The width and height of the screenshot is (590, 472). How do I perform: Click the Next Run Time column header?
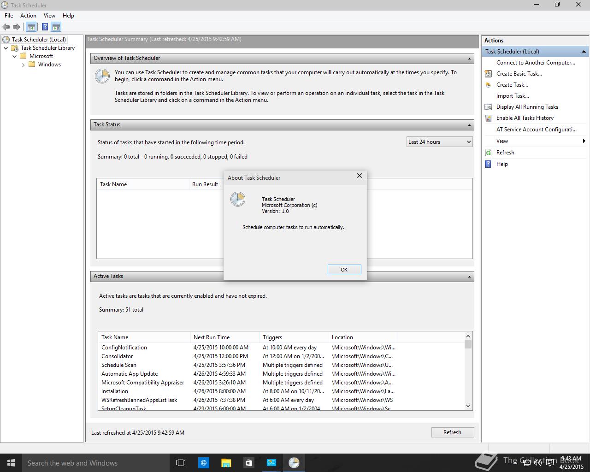pyautogui.click(x=225, y=337)
